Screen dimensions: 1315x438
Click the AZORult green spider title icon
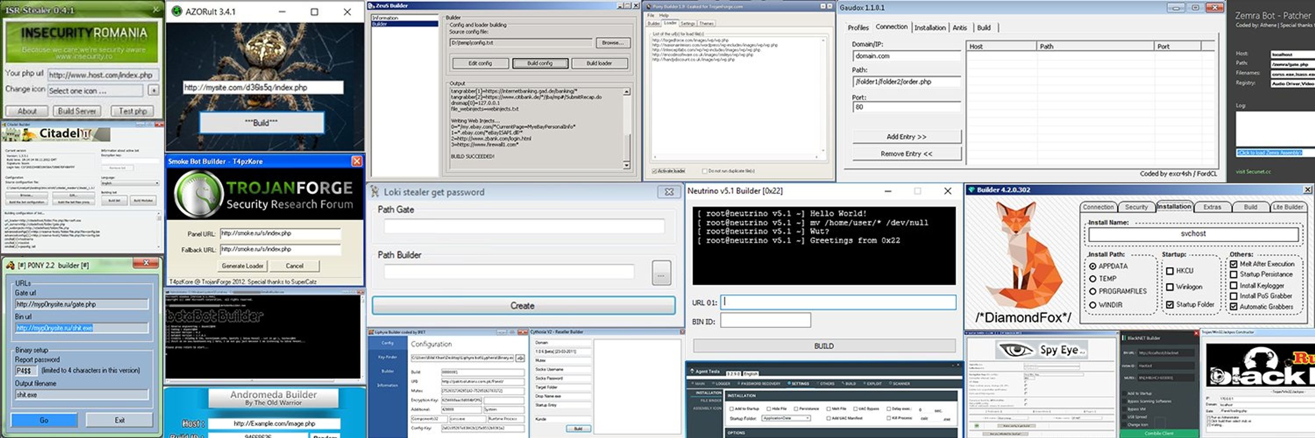pos(177,11)
